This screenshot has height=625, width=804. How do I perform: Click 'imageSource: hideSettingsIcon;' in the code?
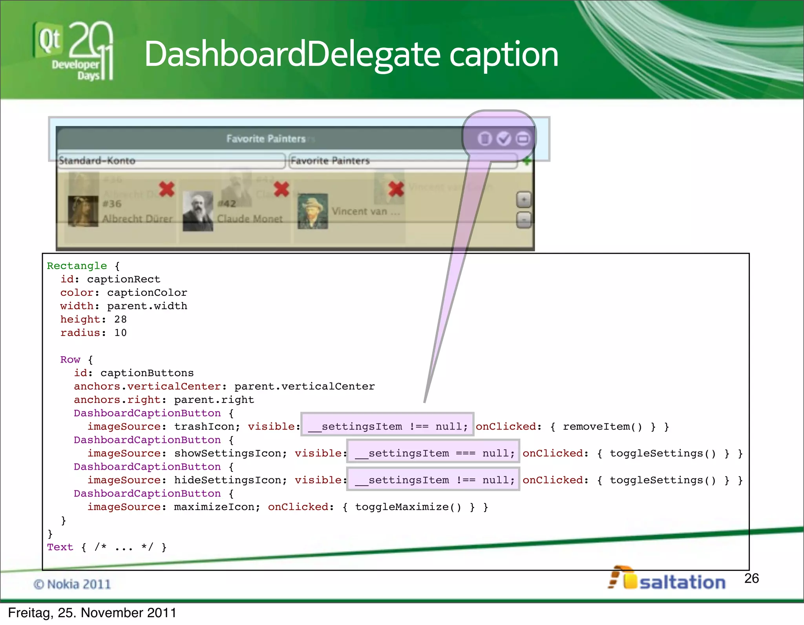pos(187,480)
